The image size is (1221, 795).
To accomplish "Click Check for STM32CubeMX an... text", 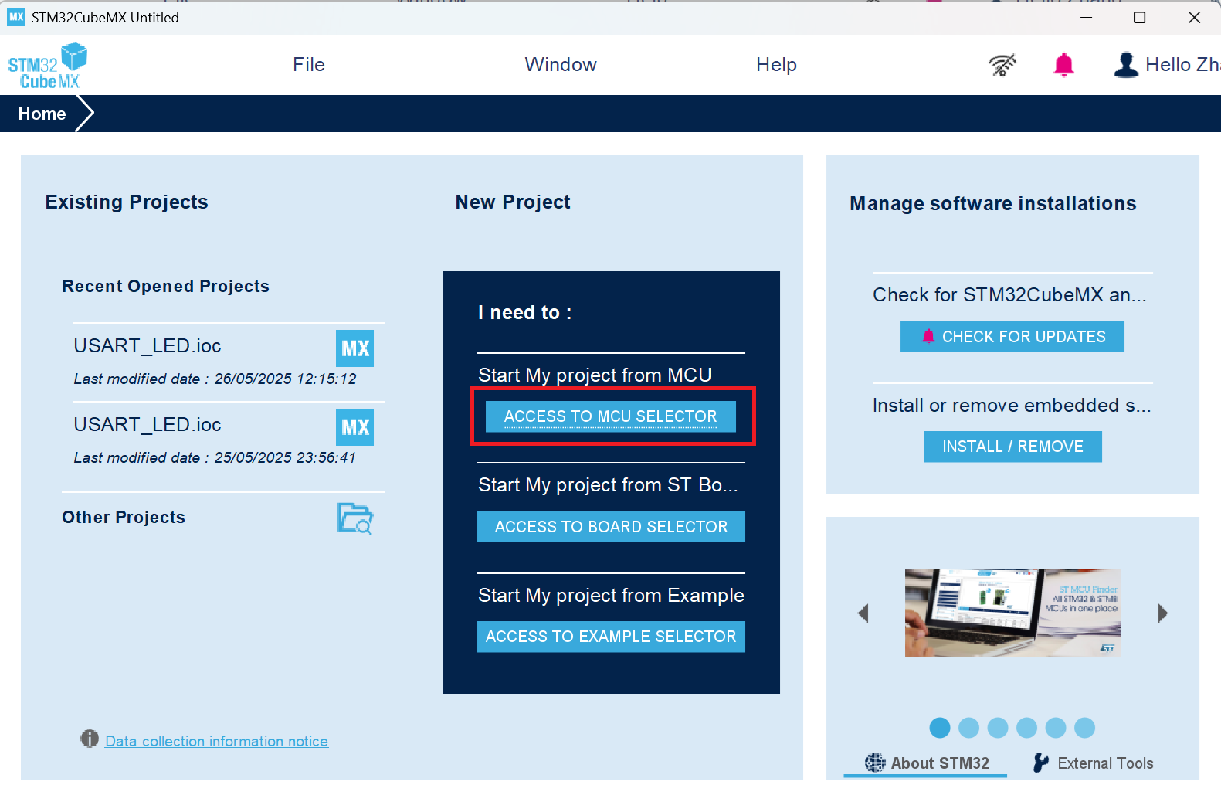I will tap(1009, 295).
